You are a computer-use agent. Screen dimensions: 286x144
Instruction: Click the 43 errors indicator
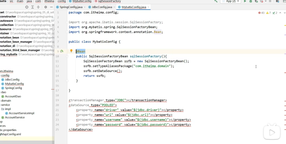[x=262, y=13]
